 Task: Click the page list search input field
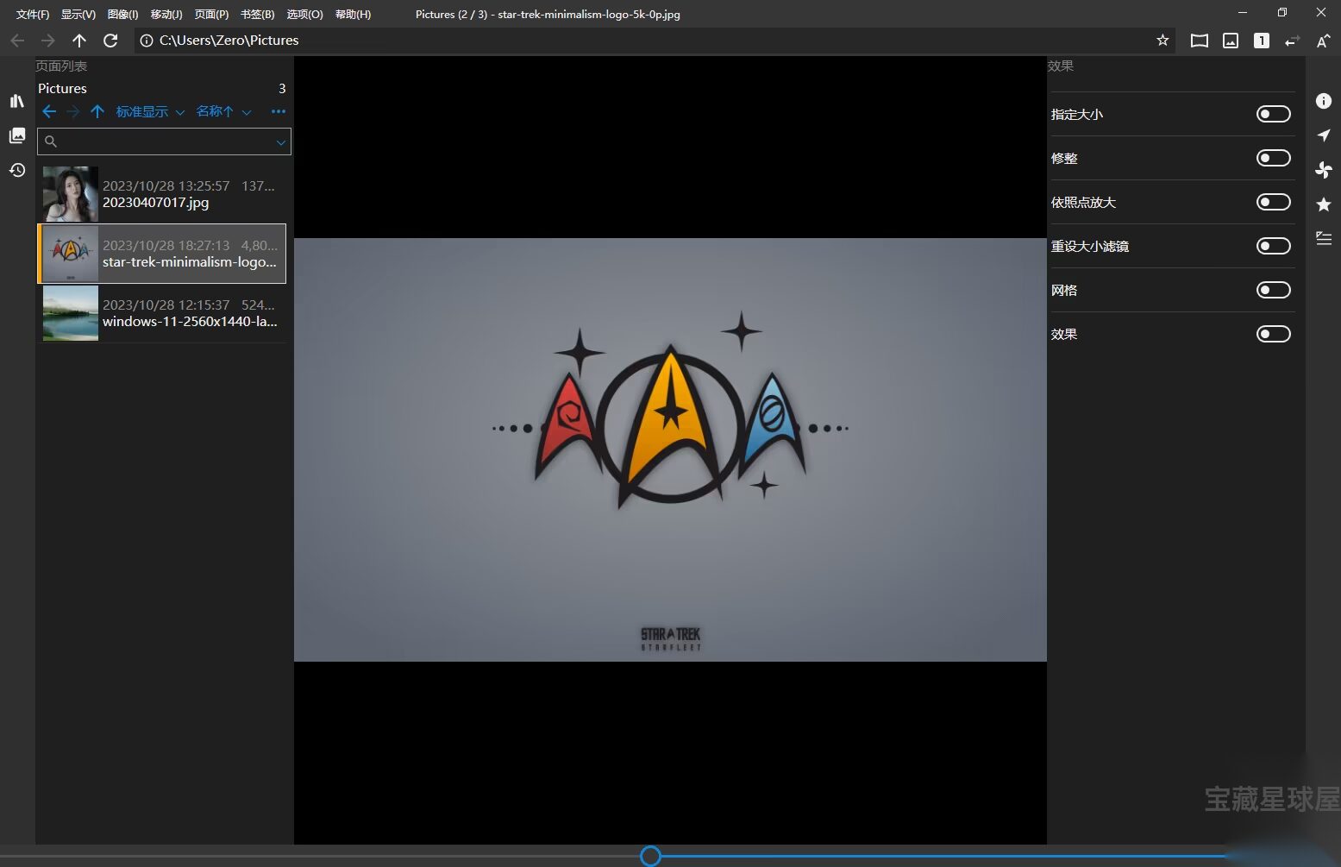(x=164, y=141)
